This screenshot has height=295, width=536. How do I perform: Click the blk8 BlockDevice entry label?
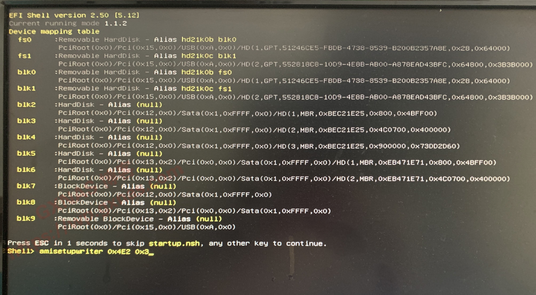[x=26, y=202]
